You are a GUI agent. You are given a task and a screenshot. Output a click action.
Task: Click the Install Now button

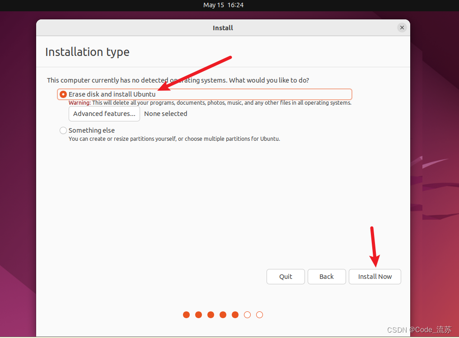point(375,277)
